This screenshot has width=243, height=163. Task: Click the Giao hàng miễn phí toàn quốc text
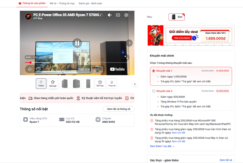pos(54,98)
